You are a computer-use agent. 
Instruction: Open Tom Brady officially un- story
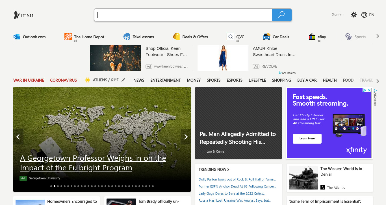159,201
